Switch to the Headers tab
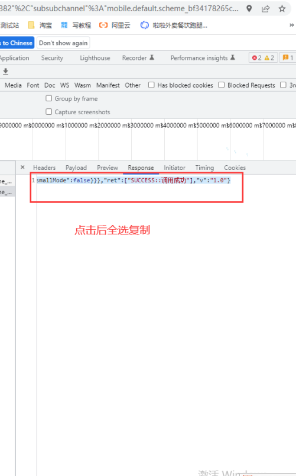296x476 pixels. tap(44, 168)
